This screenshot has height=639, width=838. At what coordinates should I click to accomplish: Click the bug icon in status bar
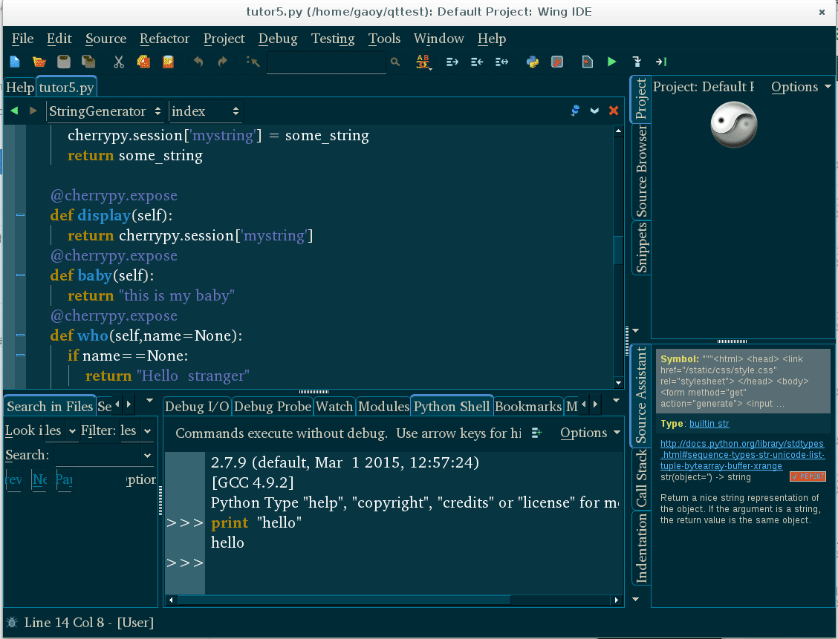[11, 623]
